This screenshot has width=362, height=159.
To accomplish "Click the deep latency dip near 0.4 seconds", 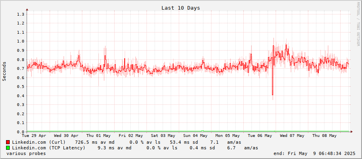I will [x=273, y=95].
